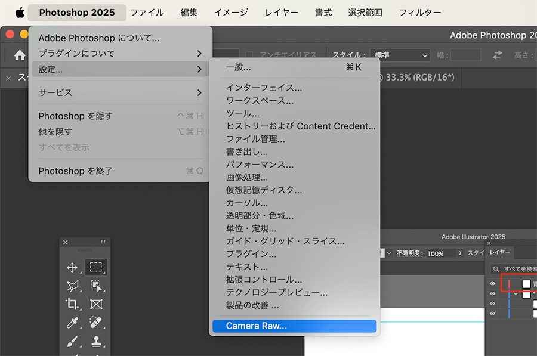The height and width of the screenshot is (356, 537).
Task: Open 一般… preferences
Action: (x=295, y=67)
